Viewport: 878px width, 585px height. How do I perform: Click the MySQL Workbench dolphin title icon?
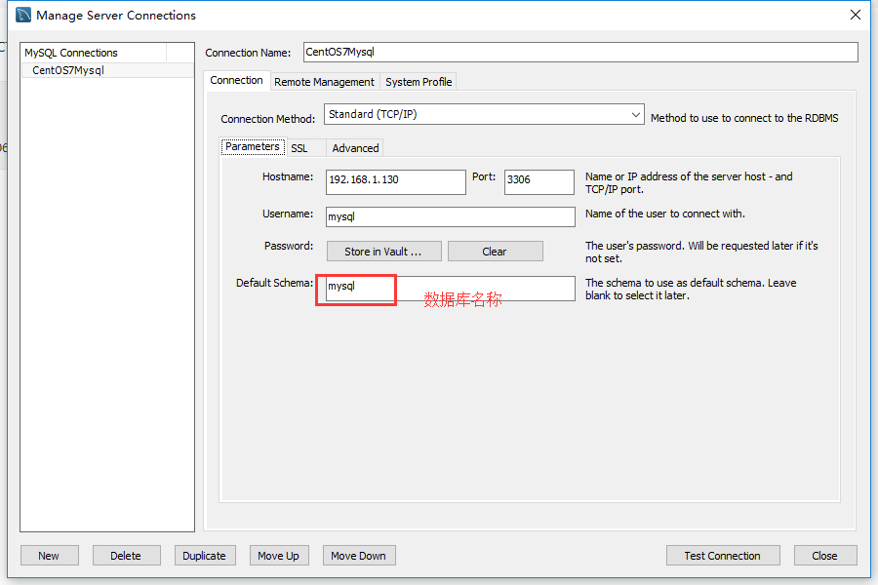click(23, 16)
